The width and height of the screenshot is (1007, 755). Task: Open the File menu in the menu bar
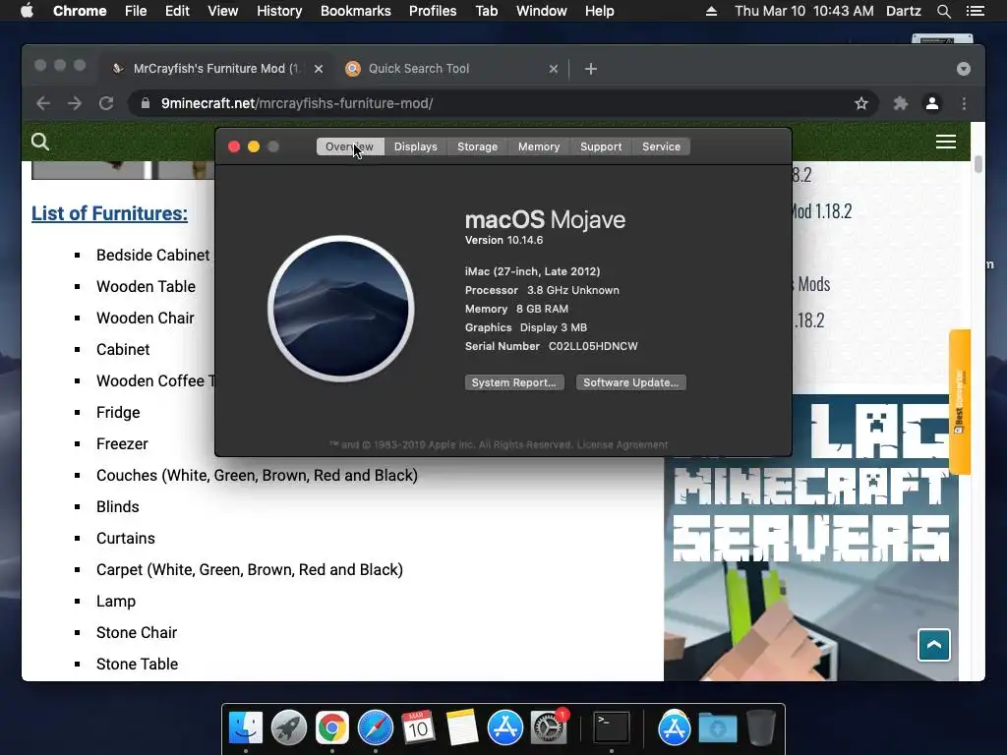coord(136,11)
